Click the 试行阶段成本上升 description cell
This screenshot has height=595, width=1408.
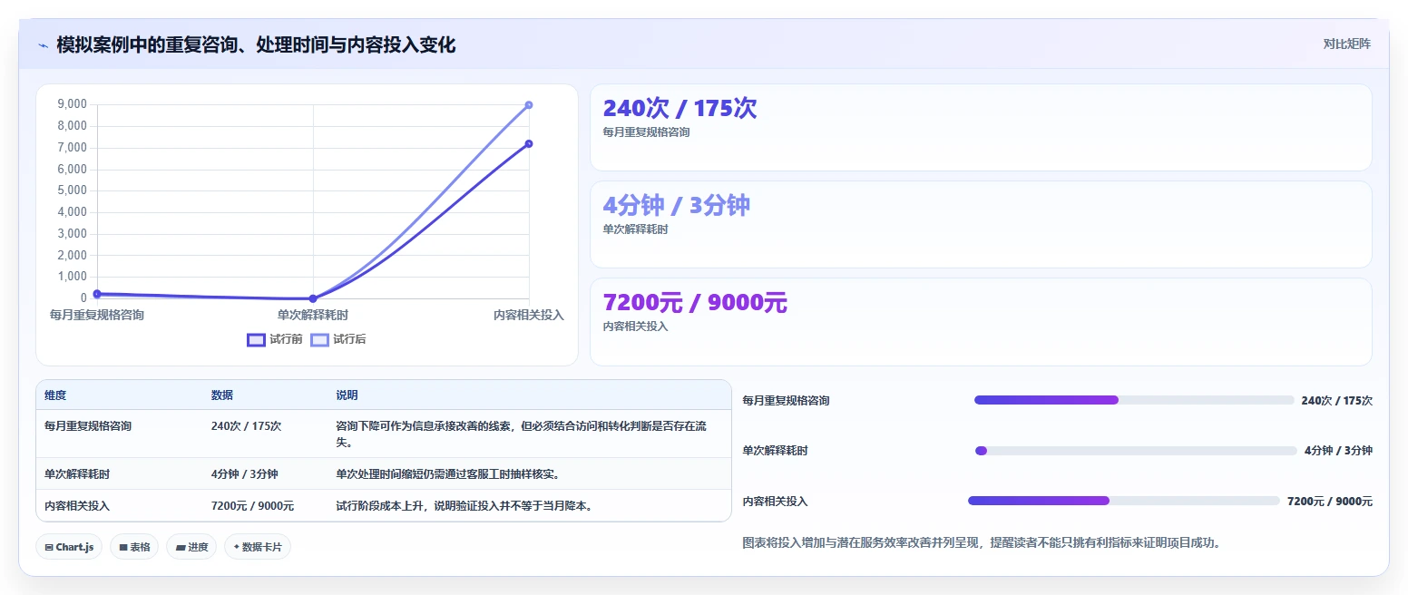(464, 506)
